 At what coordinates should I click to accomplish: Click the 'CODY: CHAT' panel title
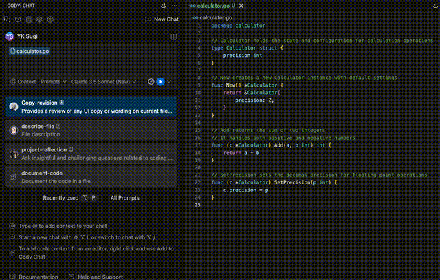coord(21,6)
